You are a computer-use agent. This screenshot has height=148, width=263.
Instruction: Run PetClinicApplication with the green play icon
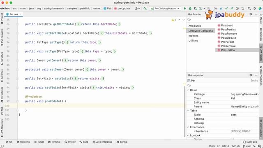185,8
